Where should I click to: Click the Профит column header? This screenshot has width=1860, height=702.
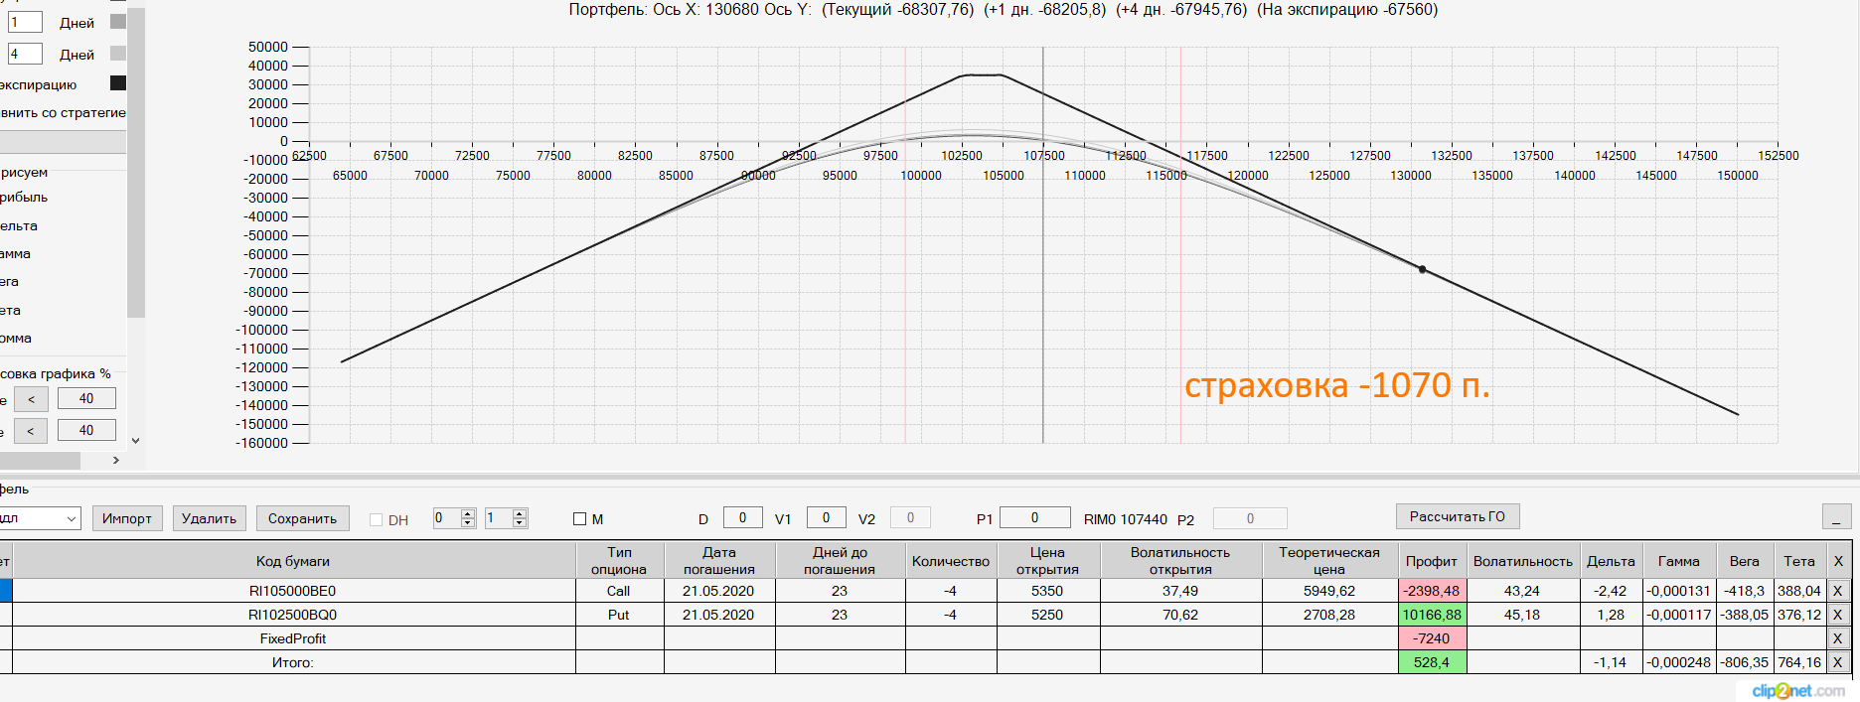[x=1432, y=561]
